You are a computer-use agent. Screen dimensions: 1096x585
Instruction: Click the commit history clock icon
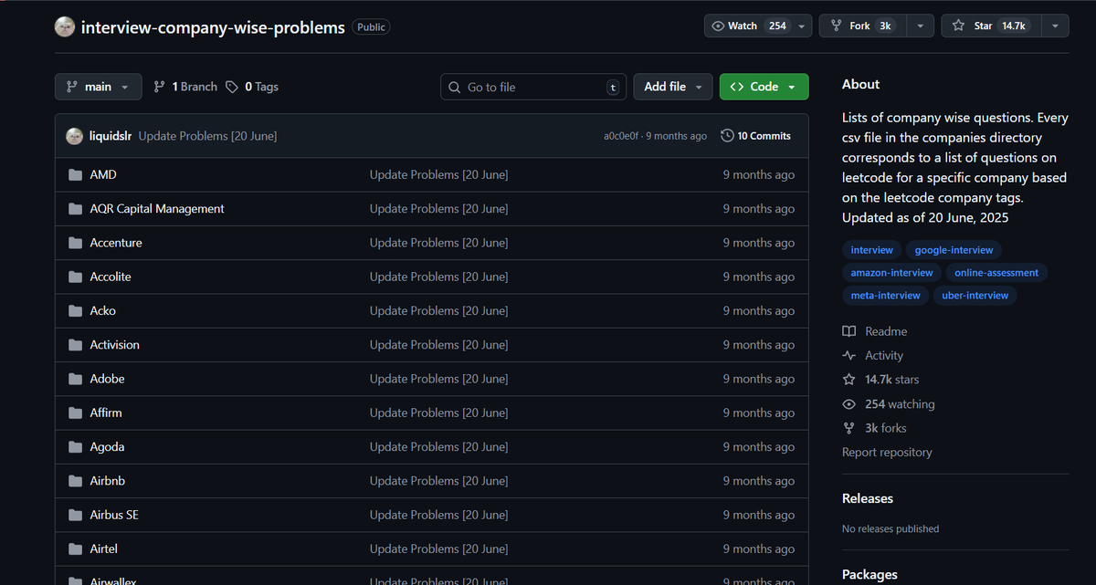tap(727, 136)
